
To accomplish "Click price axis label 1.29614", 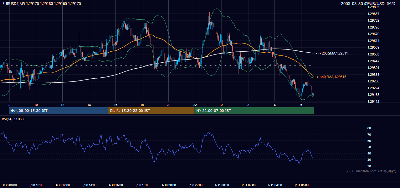I will [374, 41].
